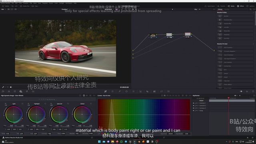Toggle the Nodes editor panel
The image size is (256, 144).
(x=231, y=6)
